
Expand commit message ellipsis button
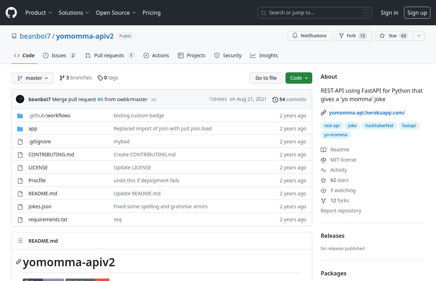click(x=154, y=100)
